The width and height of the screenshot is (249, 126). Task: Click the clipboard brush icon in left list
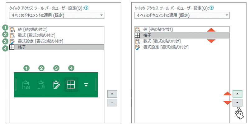coord(12,41)
